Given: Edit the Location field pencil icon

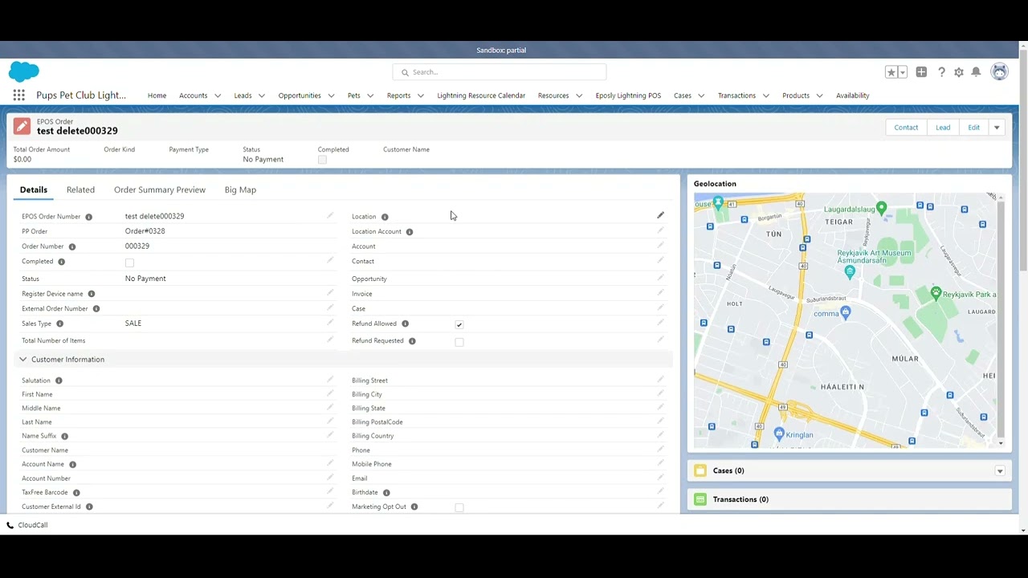Looking at the screenshot, I should 660,215.
